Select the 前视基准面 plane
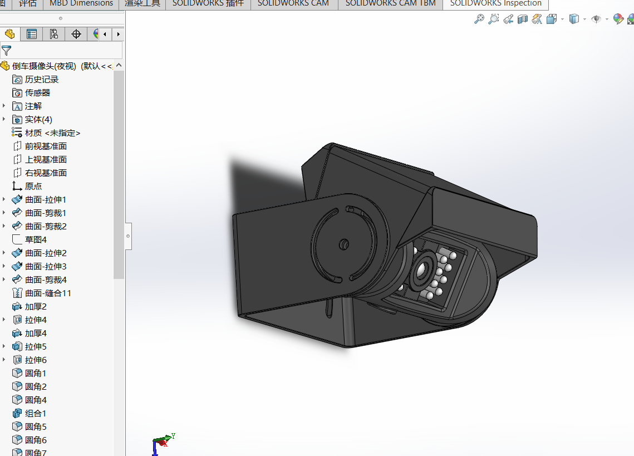This screenshot has height=456, width=634. (x=46, y=146)
